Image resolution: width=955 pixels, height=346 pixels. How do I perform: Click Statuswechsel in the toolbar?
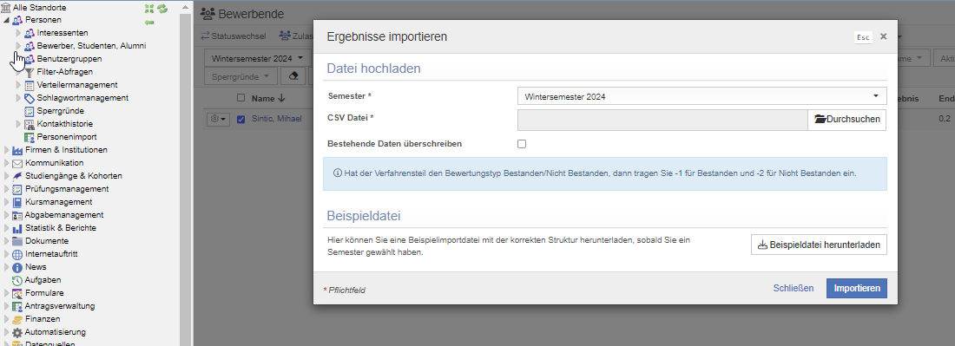click(x=234, y=36)
